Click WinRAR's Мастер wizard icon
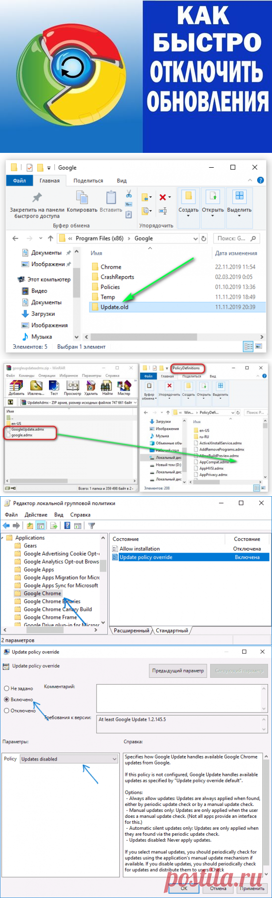This screenshot has width=272, height=898. (x=124, y=385)
